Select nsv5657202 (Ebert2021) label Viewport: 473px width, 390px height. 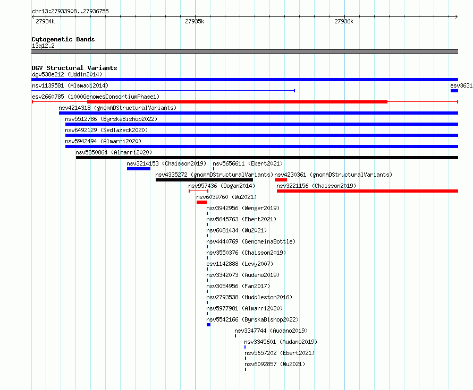(280, 353)
